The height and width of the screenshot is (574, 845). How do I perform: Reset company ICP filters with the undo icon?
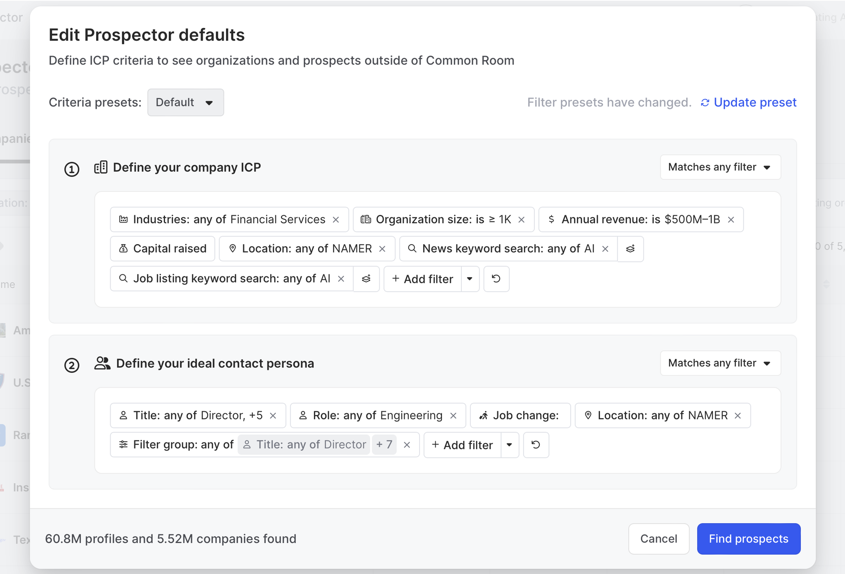coord(496,279)
